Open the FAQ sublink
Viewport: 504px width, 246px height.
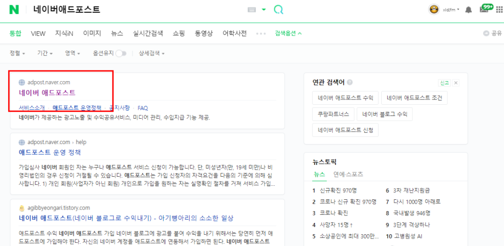(143, 108)
